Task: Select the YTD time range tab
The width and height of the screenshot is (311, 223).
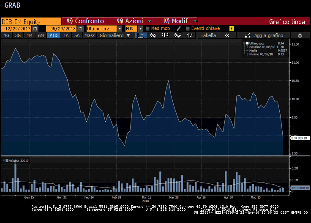Action: pos(54,36)
